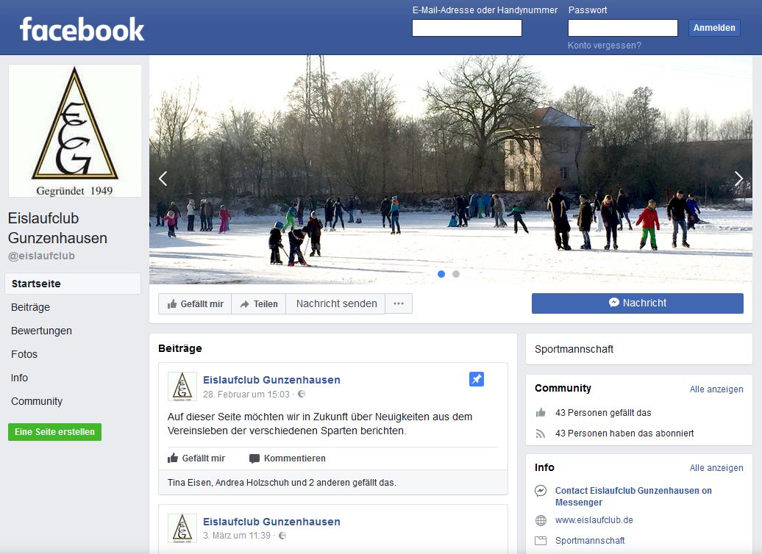The height and width of the screenshot is (554, 762).
Task: Focus the Passwort field
Action: pyautogui.click(x=623, y=28)
